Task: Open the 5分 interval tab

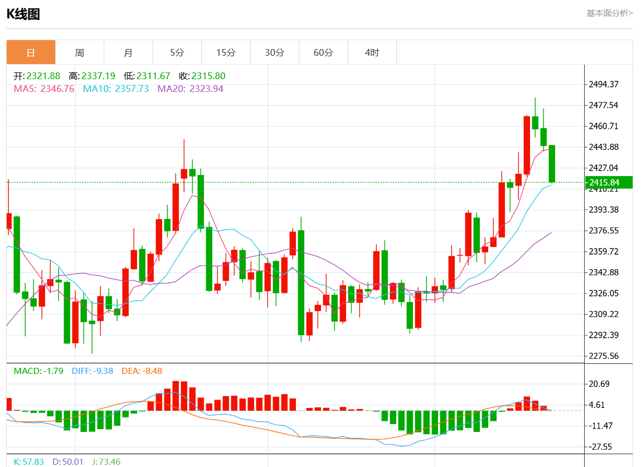Action: coord(177,52)
